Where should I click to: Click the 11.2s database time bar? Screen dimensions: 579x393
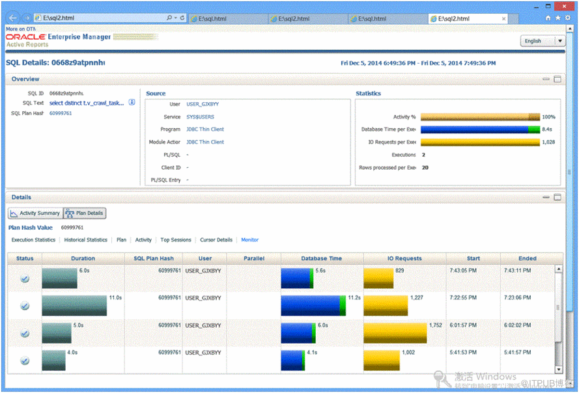point(313,306)
